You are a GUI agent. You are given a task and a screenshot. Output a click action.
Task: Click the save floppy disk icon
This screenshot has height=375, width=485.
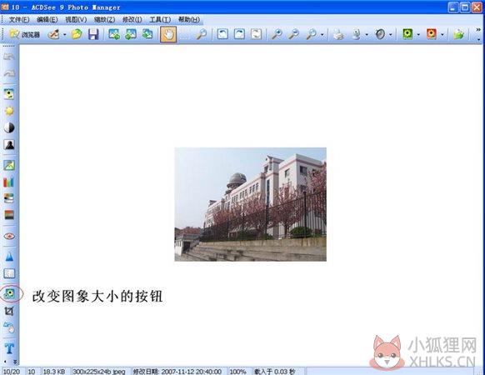click(93, 34)
